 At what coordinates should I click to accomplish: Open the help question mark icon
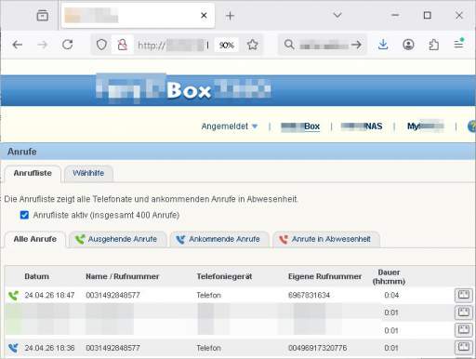(471, 126)
